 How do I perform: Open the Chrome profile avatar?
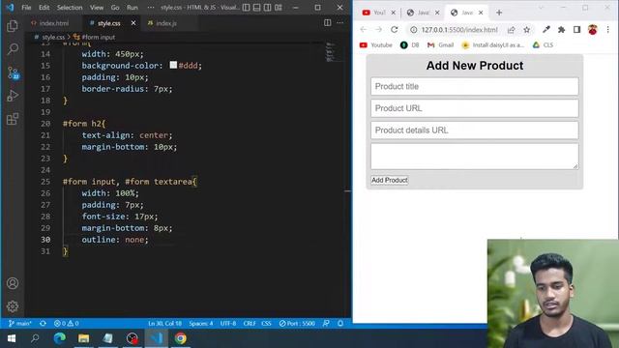(593, 30)
